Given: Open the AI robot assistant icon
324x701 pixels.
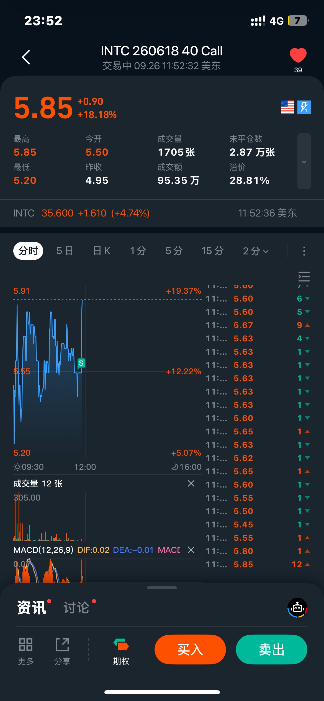Looking at the screenshot, I should pos(297,608).
